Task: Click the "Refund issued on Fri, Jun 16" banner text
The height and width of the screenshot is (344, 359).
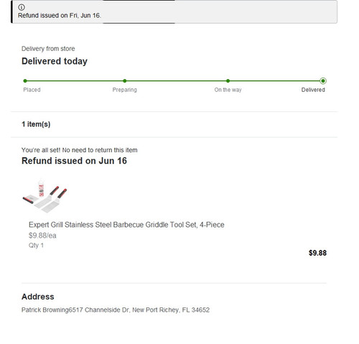Action: (x=60, y=16)
